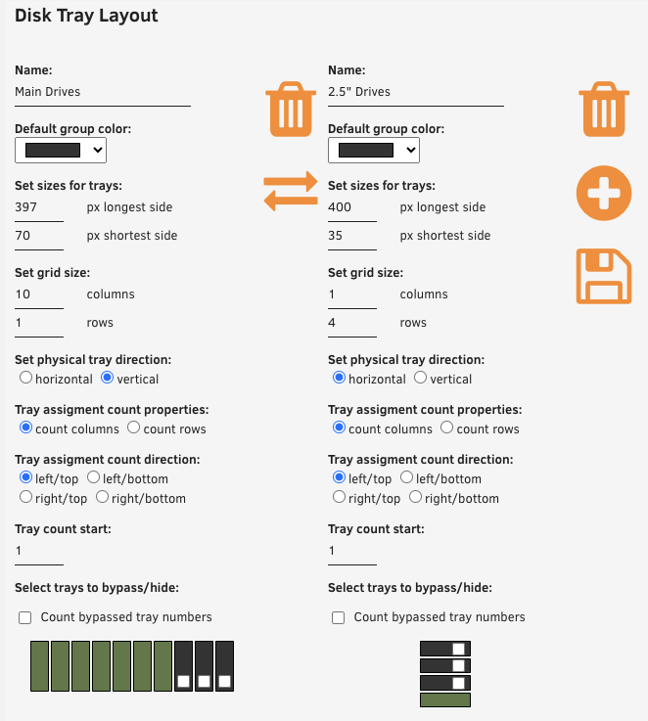Viewport: 648px width, 721px height.
Task: Swap the two layouts using arrows icon
Action: [x=291, y=192]
